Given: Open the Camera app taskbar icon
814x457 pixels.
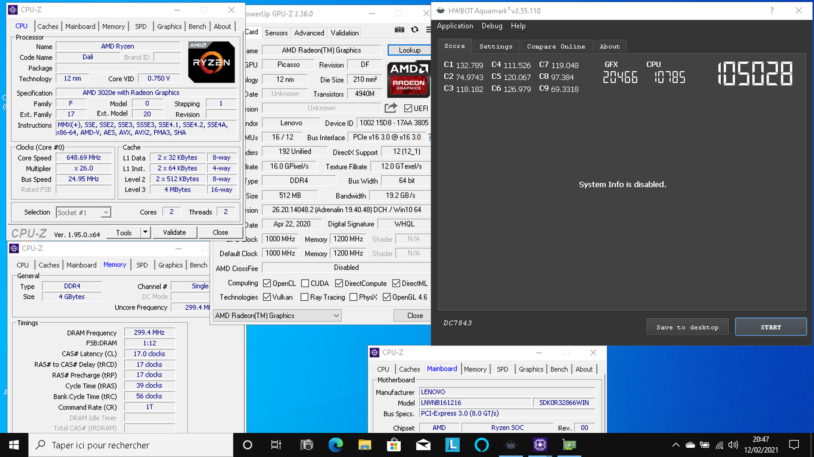Looking at the screenshot, I should coord(307,445).
